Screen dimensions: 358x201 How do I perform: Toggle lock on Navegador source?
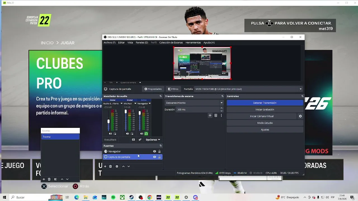159,151
